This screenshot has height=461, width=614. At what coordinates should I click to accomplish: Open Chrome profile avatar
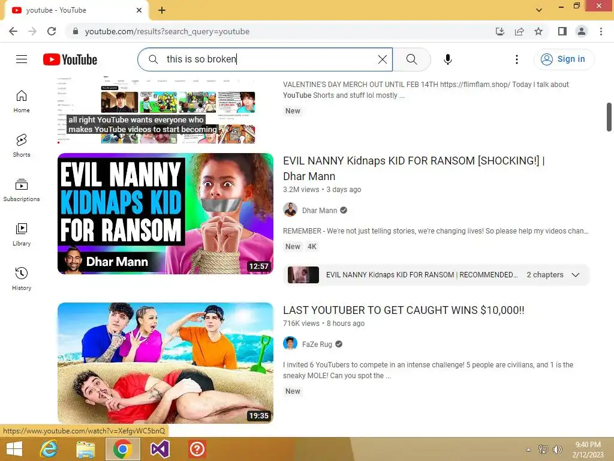[x=582, y=31]
